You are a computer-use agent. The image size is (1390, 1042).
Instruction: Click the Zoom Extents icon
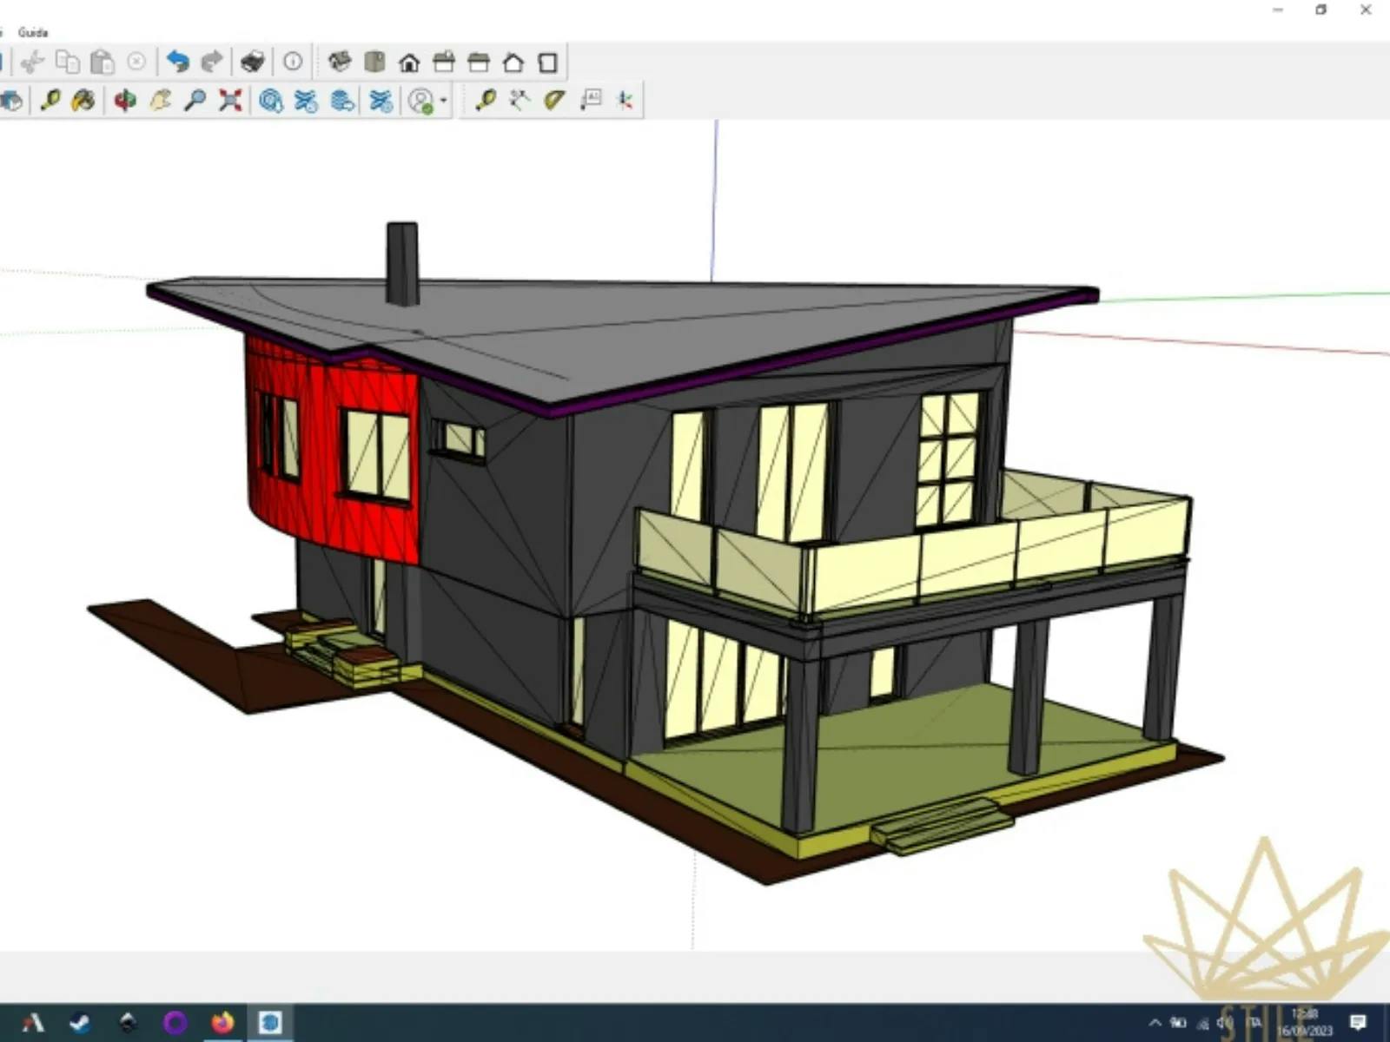click(x=230, y=101)
